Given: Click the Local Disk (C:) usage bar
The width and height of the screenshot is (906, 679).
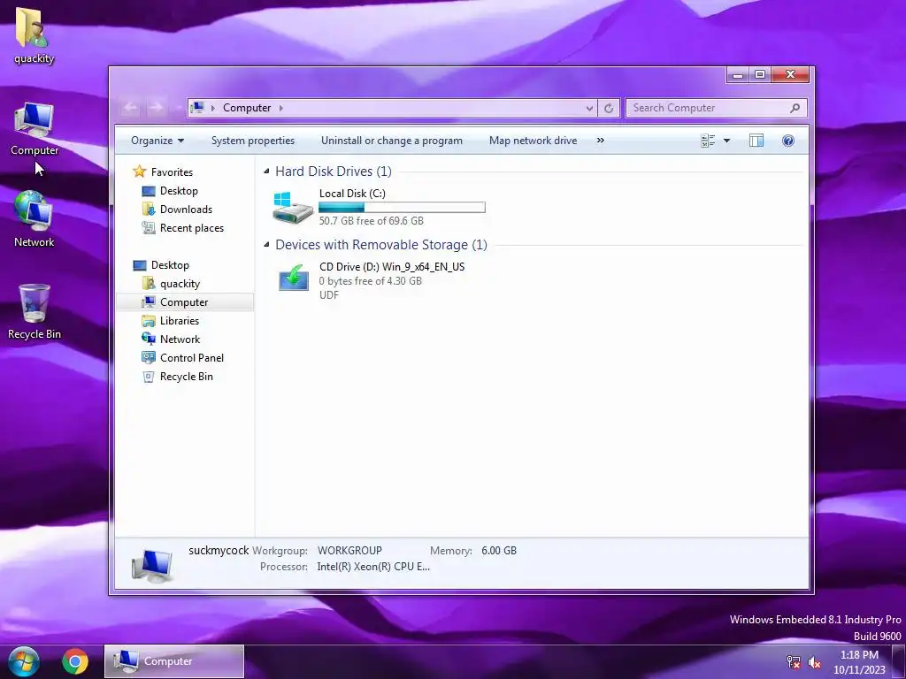Looking at the screenshot, I should (402, 207).
